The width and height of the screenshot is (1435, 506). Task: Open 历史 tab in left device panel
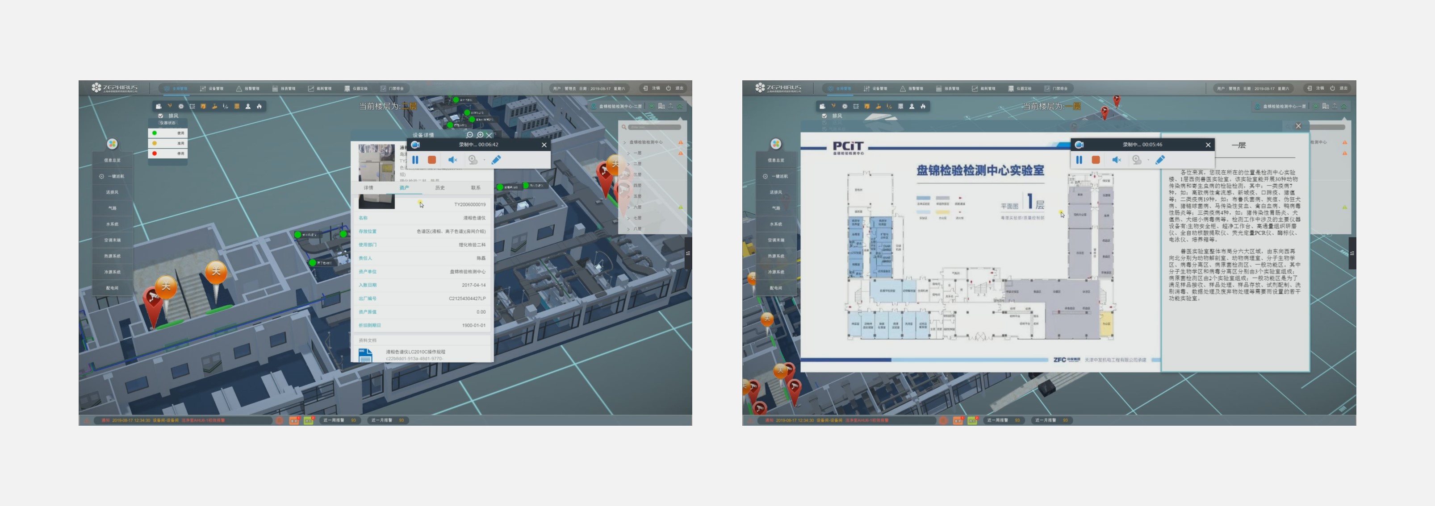coord(440,187)
